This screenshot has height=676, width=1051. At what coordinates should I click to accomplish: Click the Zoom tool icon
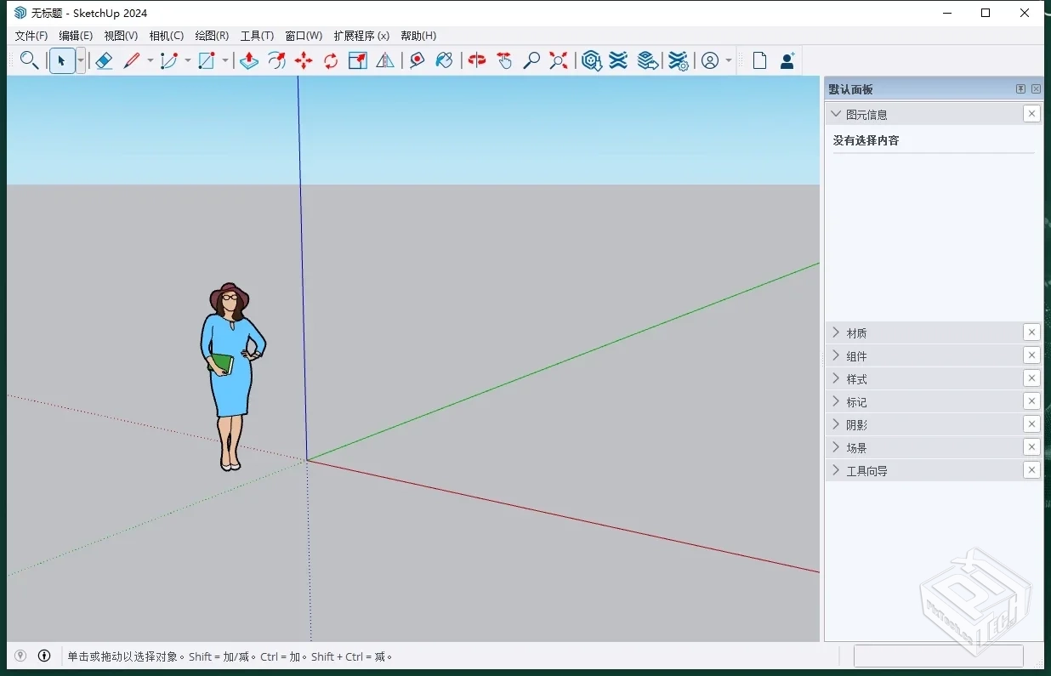coord(531,60)
